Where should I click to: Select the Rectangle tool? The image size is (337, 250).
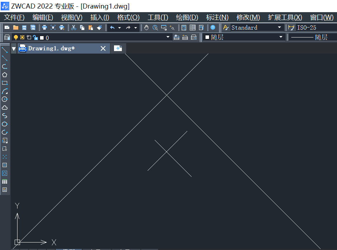[5, 83]
